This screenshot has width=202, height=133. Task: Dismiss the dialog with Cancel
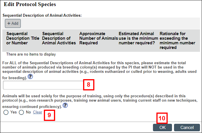tap(187, 128)
